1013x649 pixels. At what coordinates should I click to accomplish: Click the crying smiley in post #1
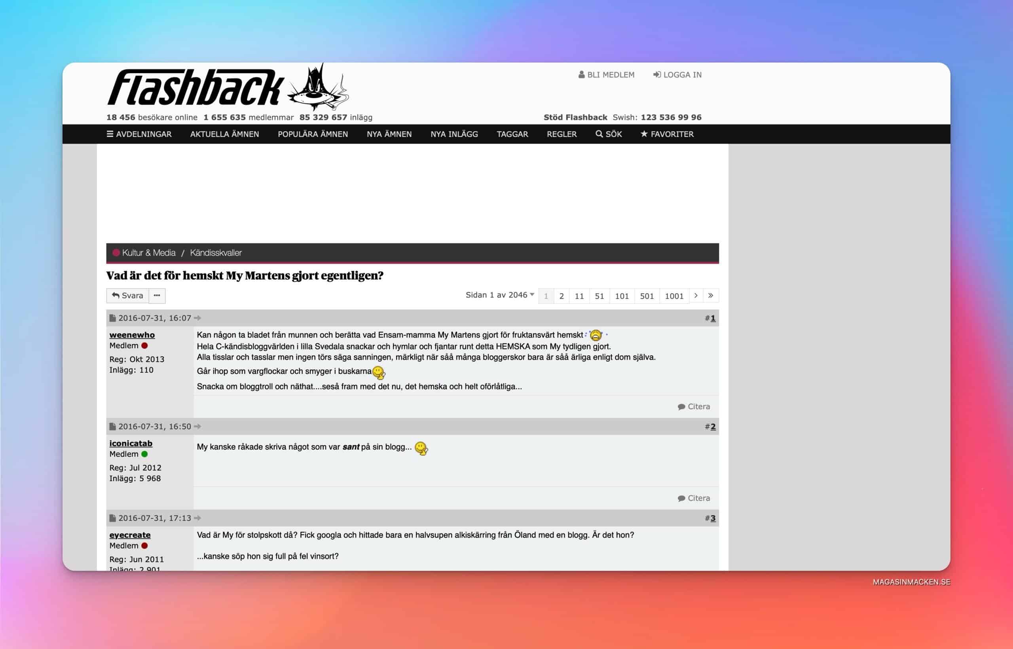[596, 336]
